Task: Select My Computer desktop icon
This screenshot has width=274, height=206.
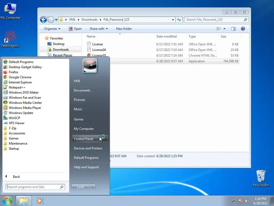Action: (x=10, y=11)
